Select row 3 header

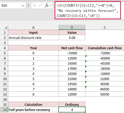point(4,43)
